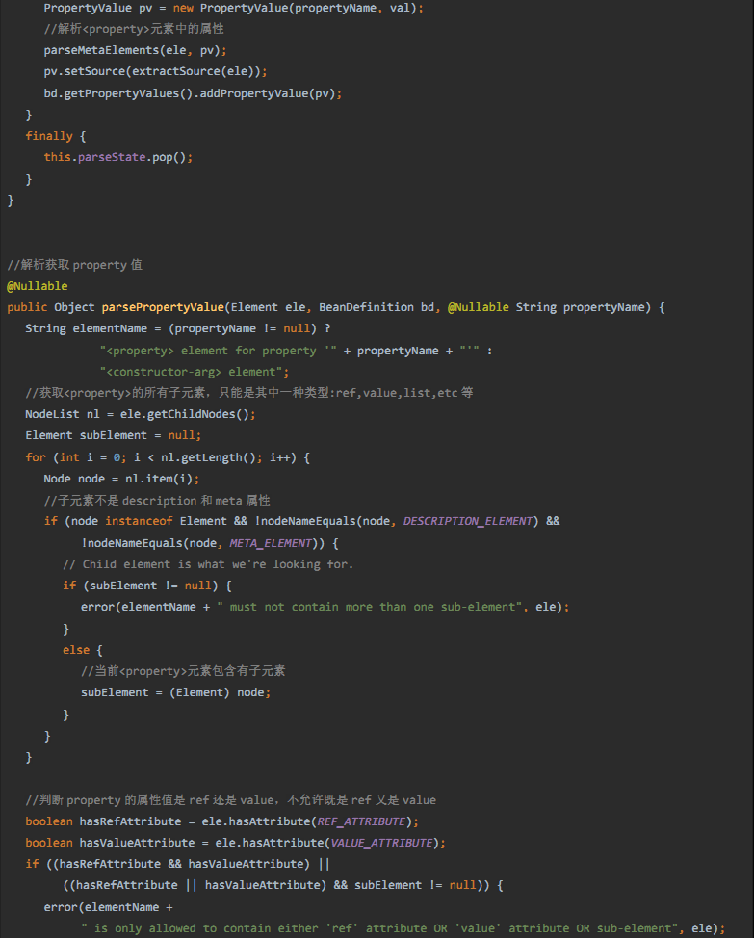This screenshot has height=938, width=754.
Task: Click the 'META_ELEMENT' constant
Action: pyautogui.click(x=271, y=543)
